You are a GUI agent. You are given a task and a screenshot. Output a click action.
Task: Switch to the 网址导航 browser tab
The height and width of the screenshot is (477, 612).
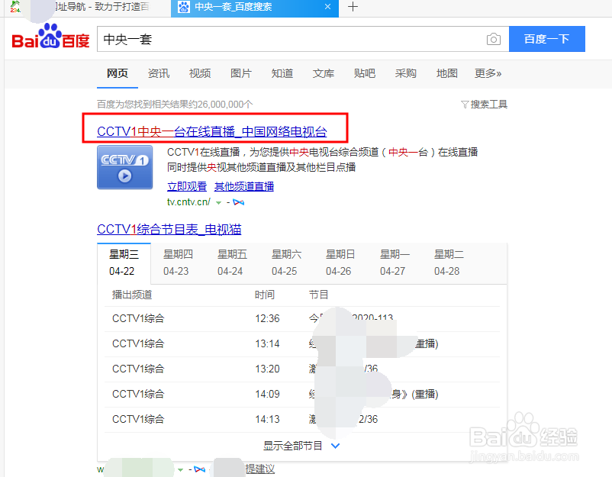[86, 7]
